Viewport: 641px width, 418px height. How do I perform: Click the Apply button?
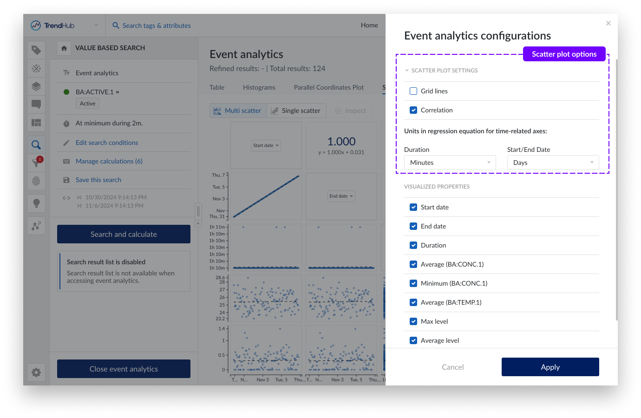(x=550, y=367)
